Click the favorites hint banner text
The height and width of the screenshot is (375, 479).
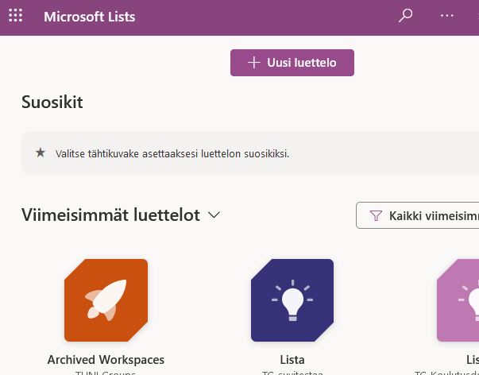pyautogui.click(x=172, y=153)
